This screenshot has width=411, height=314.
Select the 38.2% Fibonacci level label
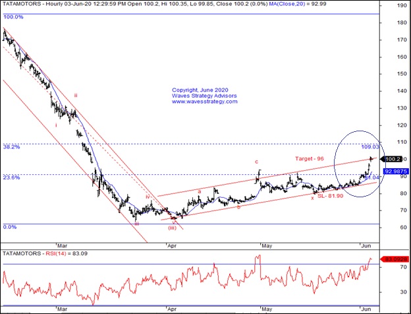coord(12,146)
